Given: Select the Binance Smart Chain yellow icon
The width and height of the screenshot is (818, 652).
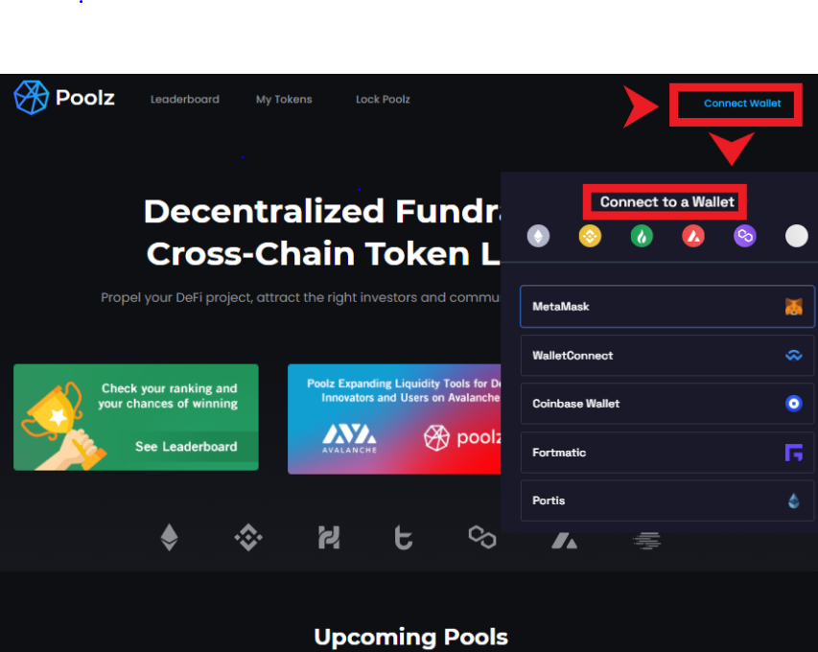Looking at the screenshot, I should click(x=590, y=236).
